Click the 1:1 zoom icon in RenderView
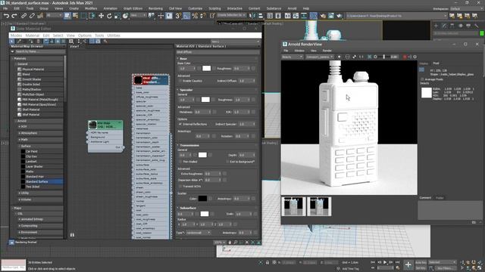Screen dimensions: 485x272 coord(361,57)
